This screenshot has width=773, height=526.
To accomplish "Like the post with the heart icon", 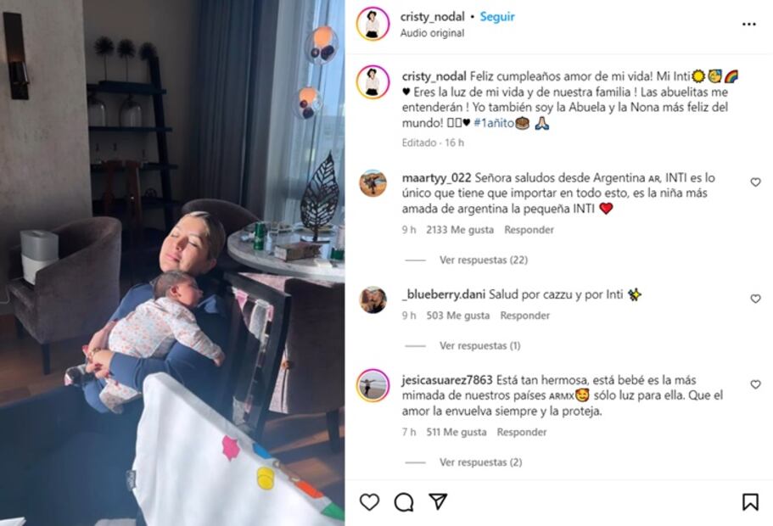I will point(369,502).
